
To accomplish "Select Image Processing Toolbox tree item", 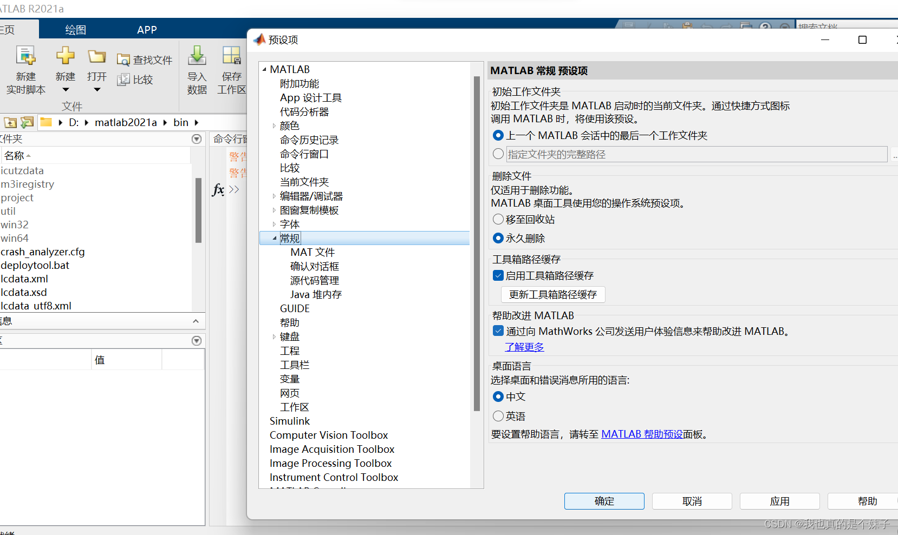I will pos(330,464).
